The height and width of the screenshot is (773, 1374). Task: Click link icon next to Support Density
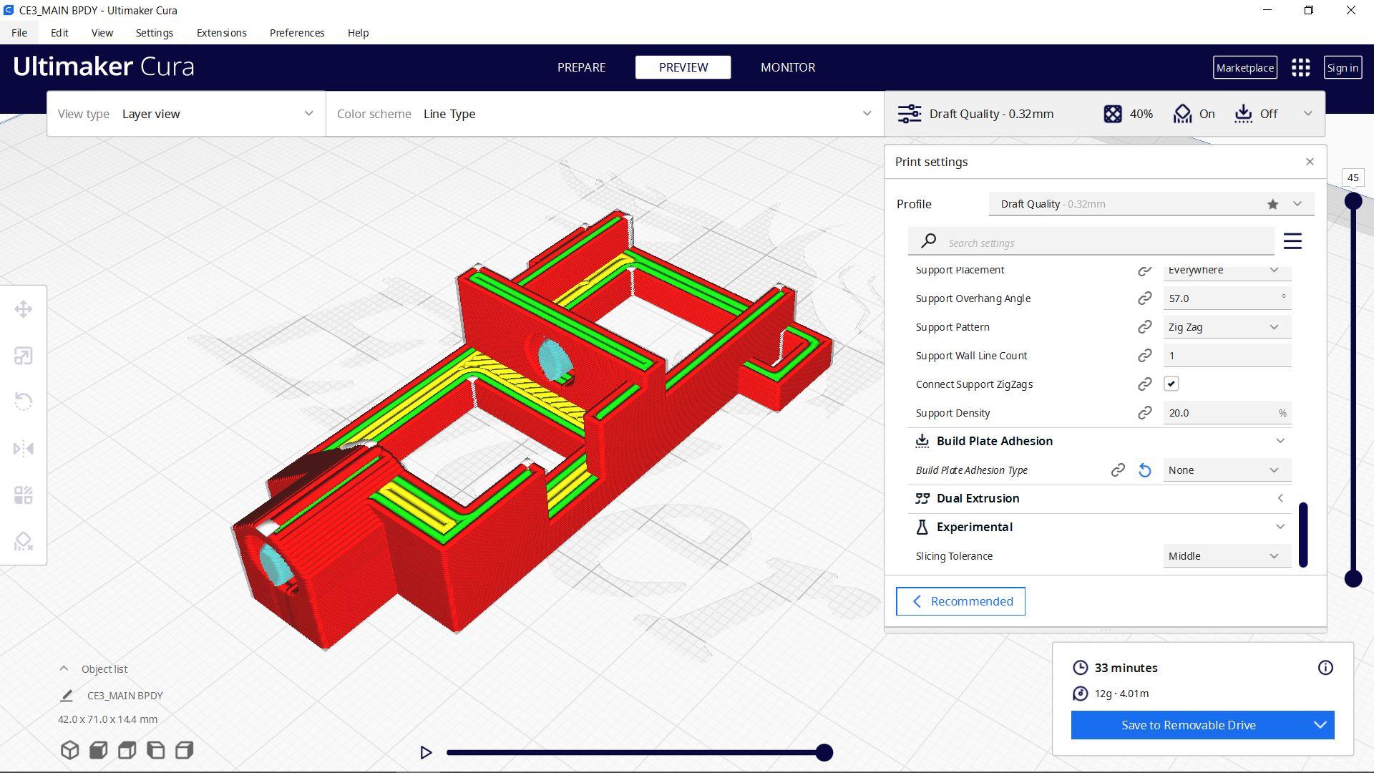1144,413
